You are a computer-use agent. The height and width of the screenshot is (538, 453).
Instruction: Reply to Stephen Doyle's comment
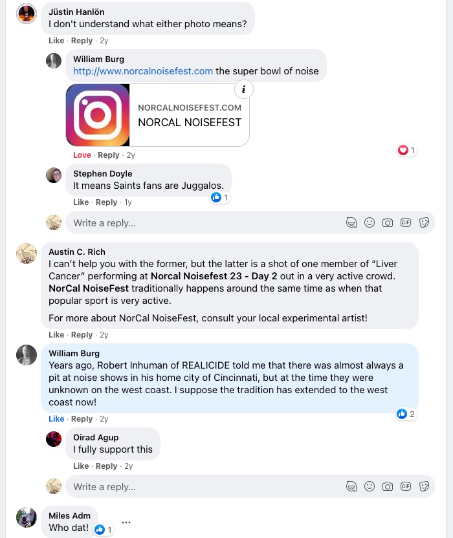[106, 202]
